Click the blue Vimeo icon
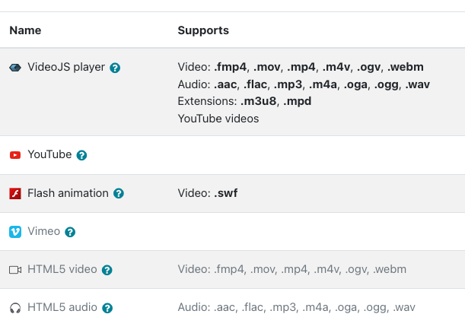The width and height of the screenshot is (465, 333). click(15, 232)
